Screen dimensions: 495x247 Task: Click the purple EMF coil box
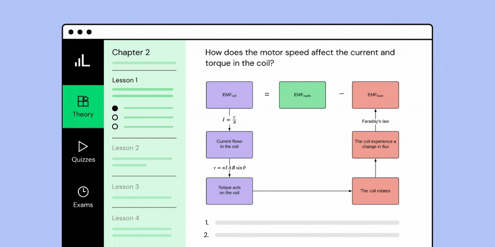[229, 95]
